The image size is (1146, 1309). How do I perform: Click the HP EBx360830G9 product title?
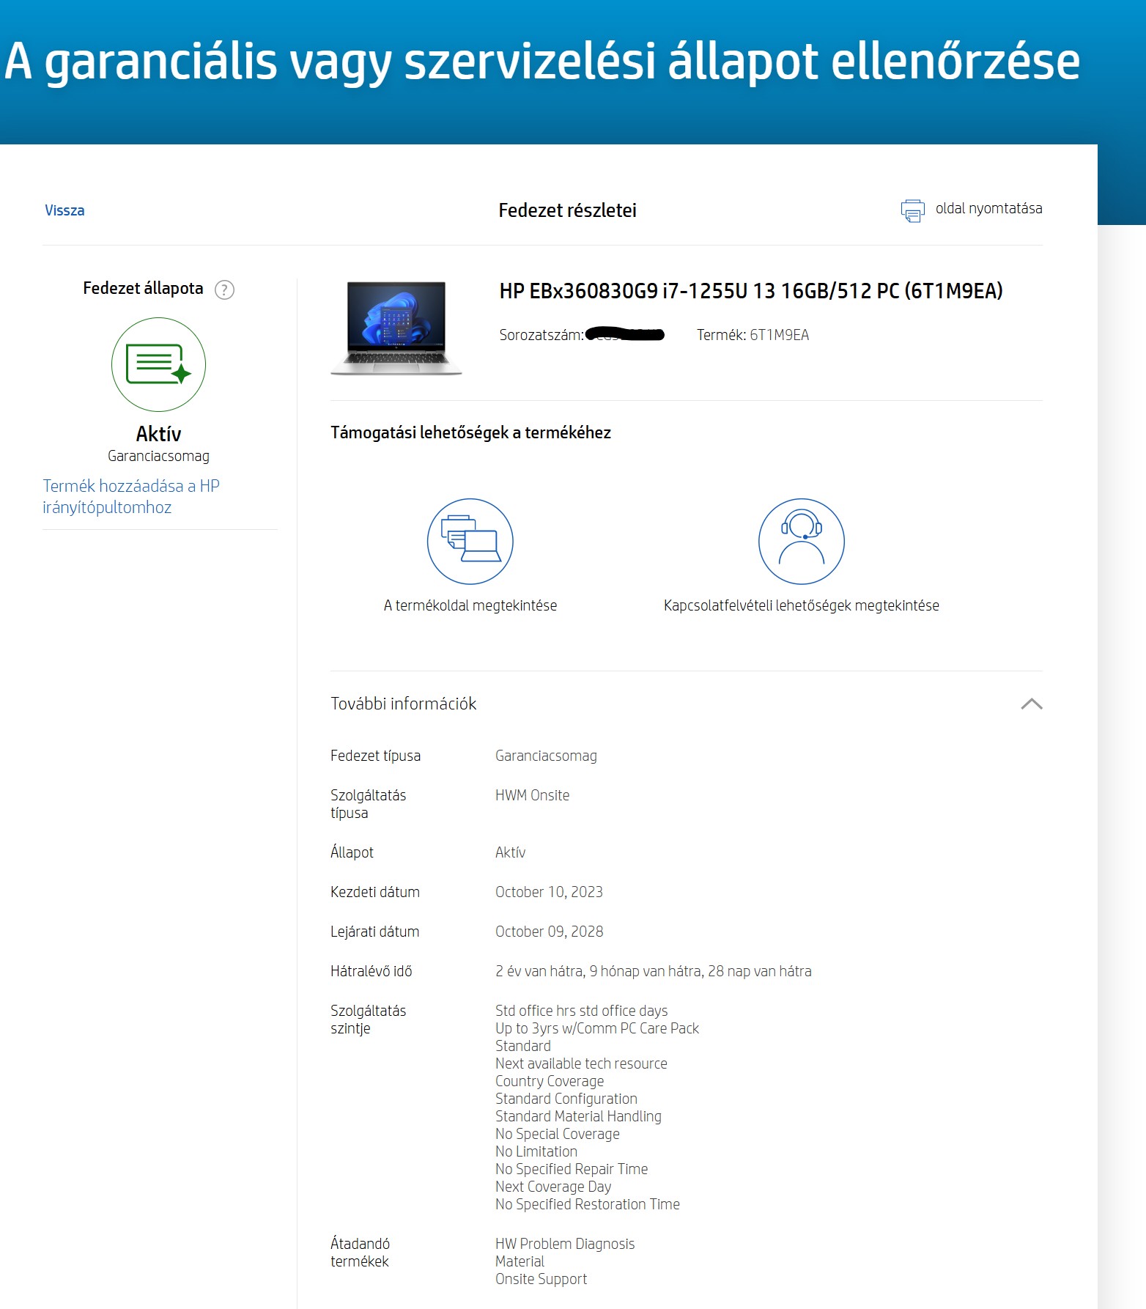pyautogui.click(x=750, y=291)
